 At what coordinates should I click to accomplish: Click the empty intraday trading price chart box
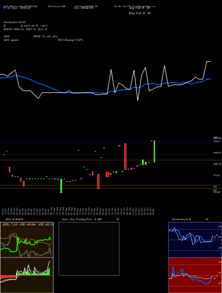pos(89,249)
